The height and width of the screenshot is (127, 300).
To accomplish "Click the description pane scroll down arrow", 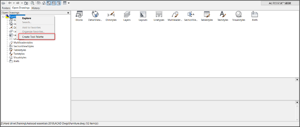I will [297, 119].
